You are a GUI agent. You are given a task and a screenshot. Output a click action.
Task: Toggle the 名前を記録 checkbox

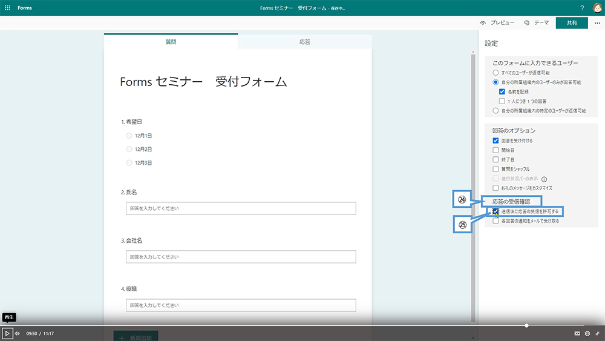click(502, 91)
